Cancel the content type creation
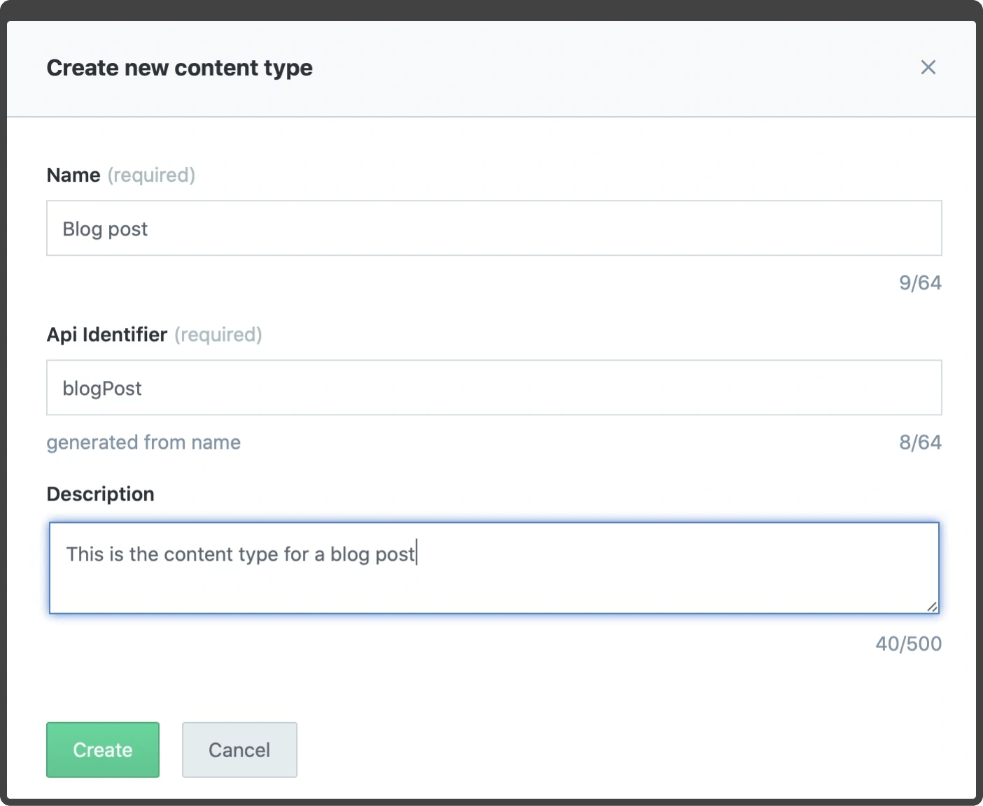Image resolution: width=983 pixels, height=806 pixels. [x=239, y=750]
